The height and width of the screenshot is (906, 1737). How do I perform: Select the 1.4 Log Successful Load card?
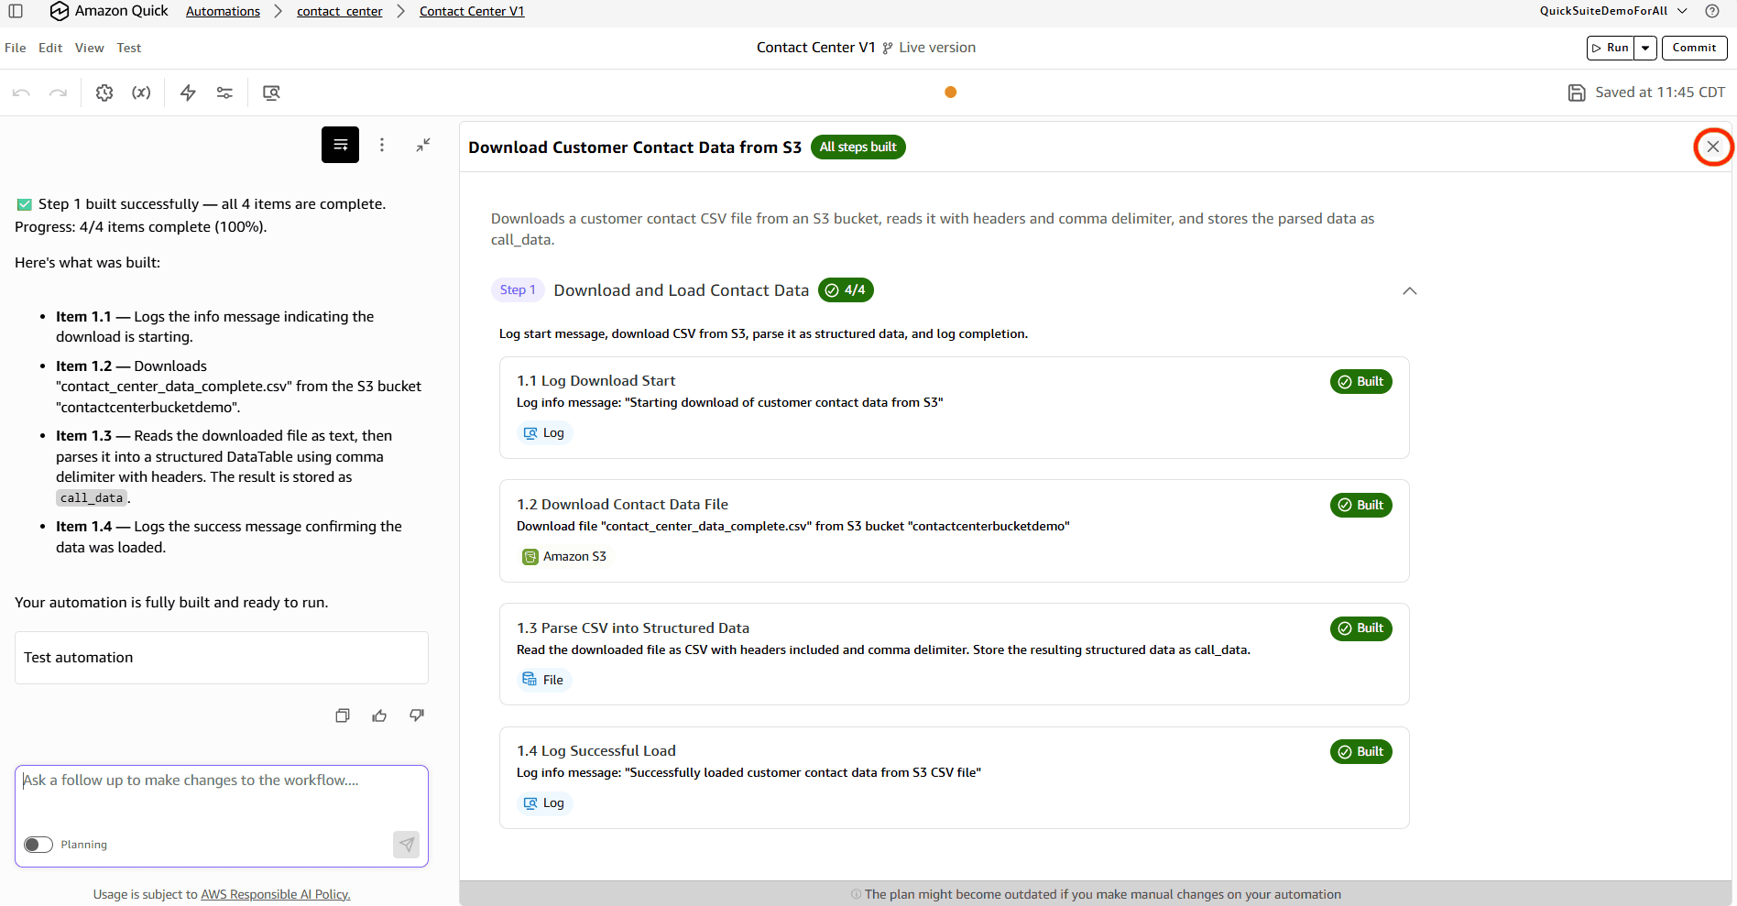(954, 778)
